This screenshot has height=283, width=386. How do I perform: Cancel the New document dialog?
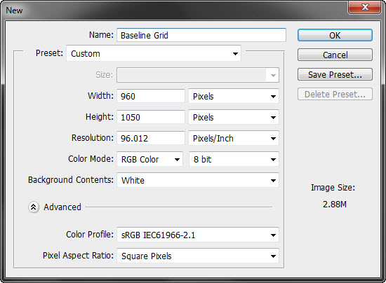coord(335,55)
